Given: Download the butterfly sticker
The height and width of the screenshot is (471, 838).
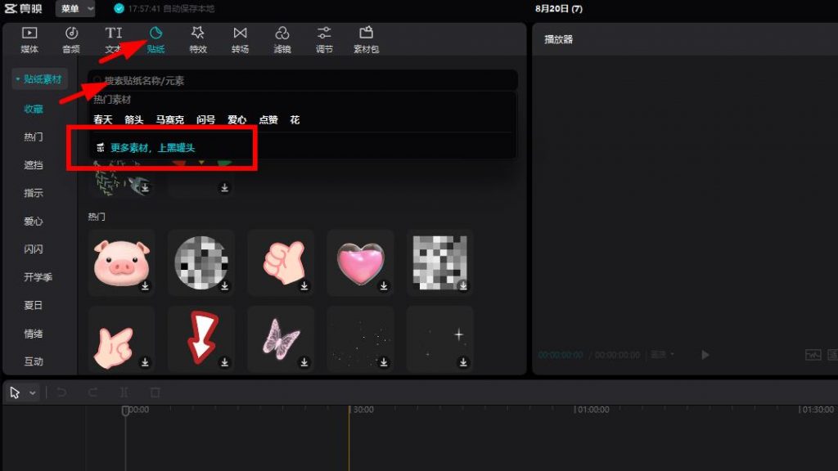Looking at the screenshot, I should click(x=304, y=362).
